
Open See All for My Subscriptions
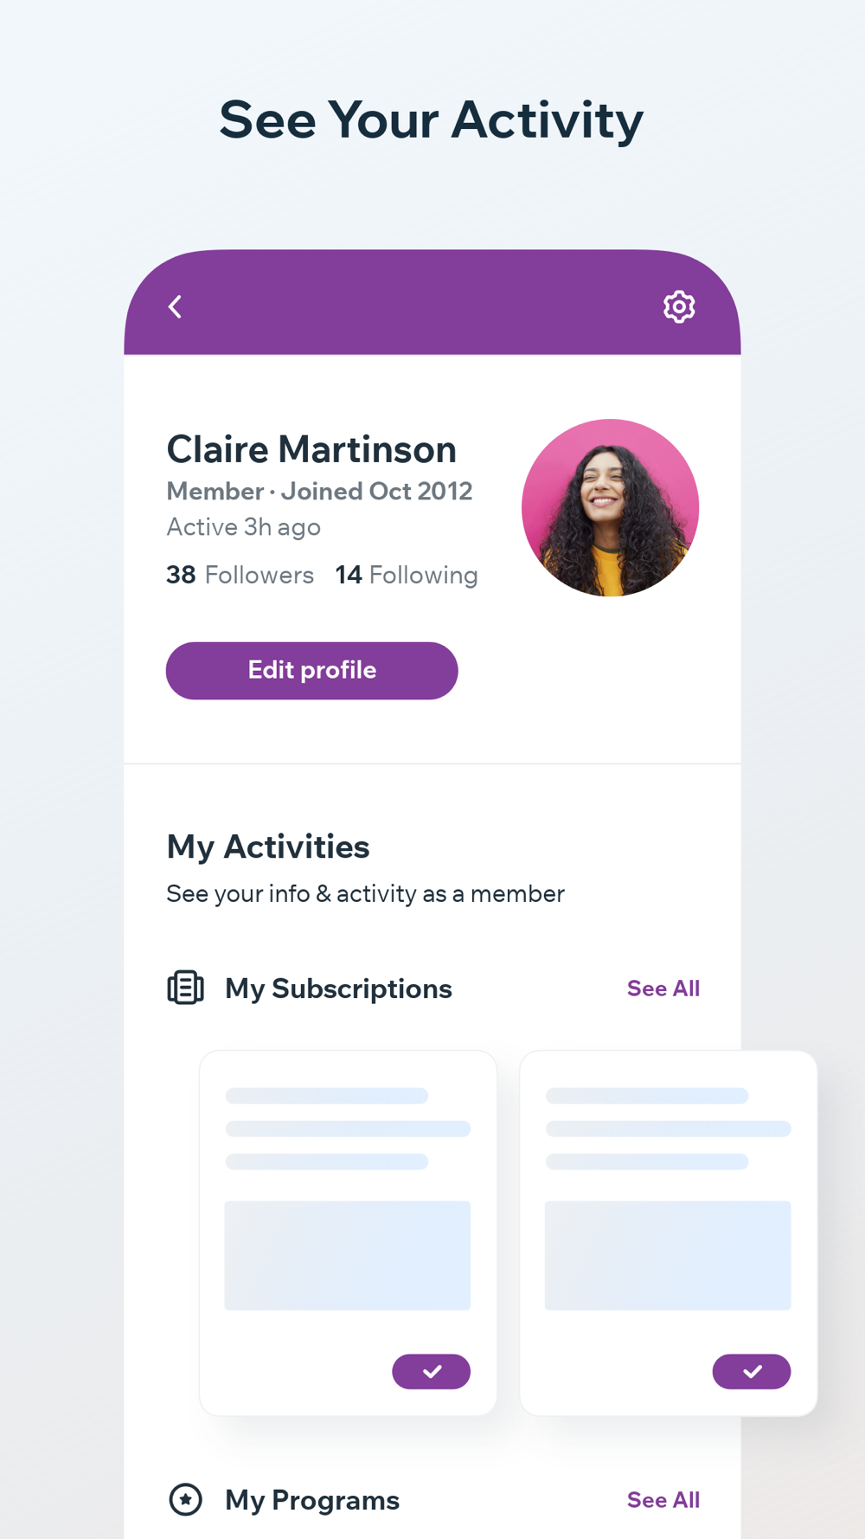point(663,988)
